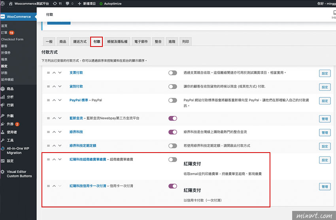
Task: Open the Marketing megaphone icon
Action: click(3, 105)
